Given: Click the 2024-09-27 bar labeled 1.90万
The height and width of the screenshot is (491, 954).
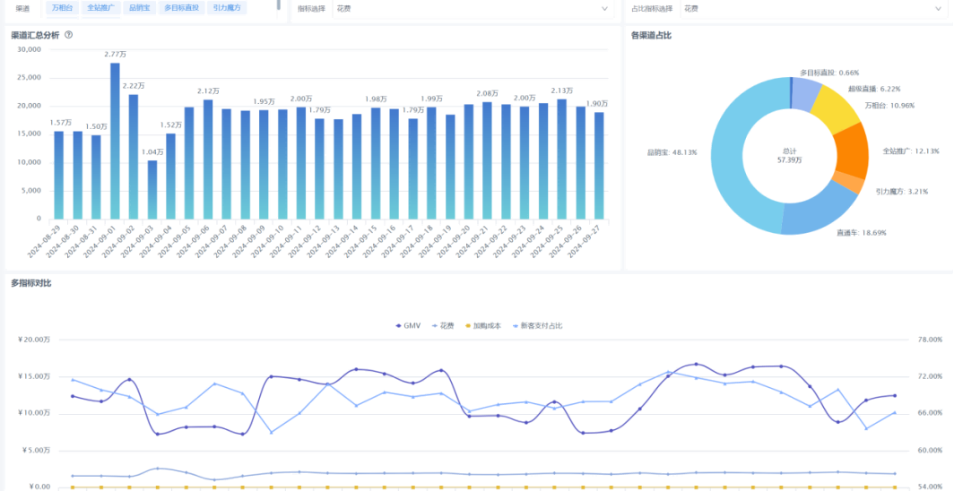Looking at the screenshot, I should (599, 165).
